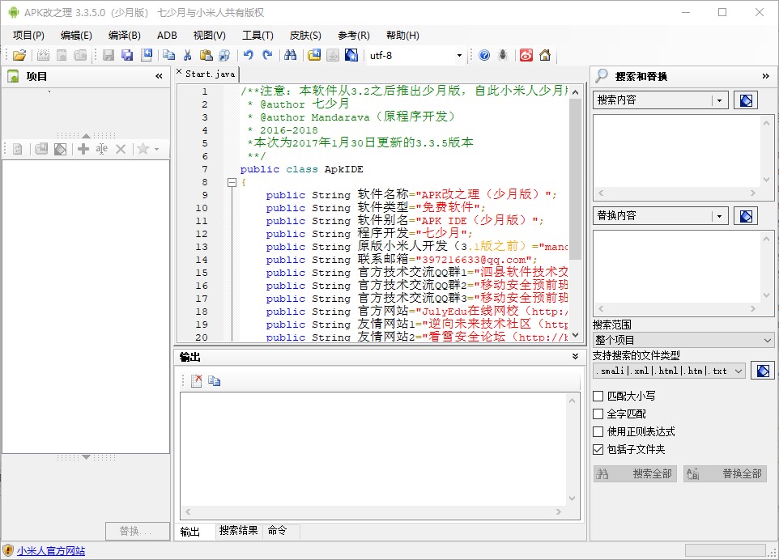Open the ADB menu
779x560 pixels.
coord(167,36)
